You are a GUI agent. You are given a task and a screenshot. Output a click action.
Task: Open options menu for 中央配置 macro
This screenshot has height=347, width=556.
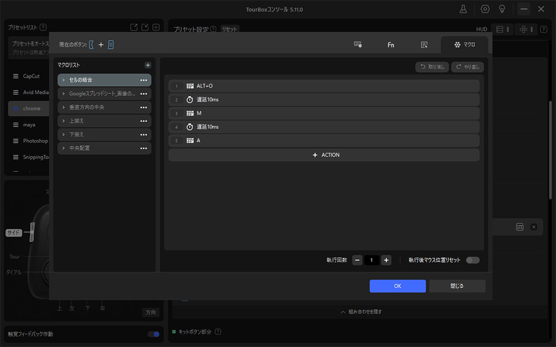click(x=143, y=148)
